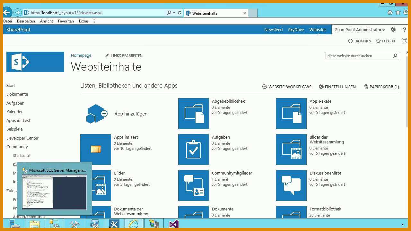The width and height of the screenshot is (411, 231).
Task: Close the Websiteinhalte tab
Action: [245, 13]
